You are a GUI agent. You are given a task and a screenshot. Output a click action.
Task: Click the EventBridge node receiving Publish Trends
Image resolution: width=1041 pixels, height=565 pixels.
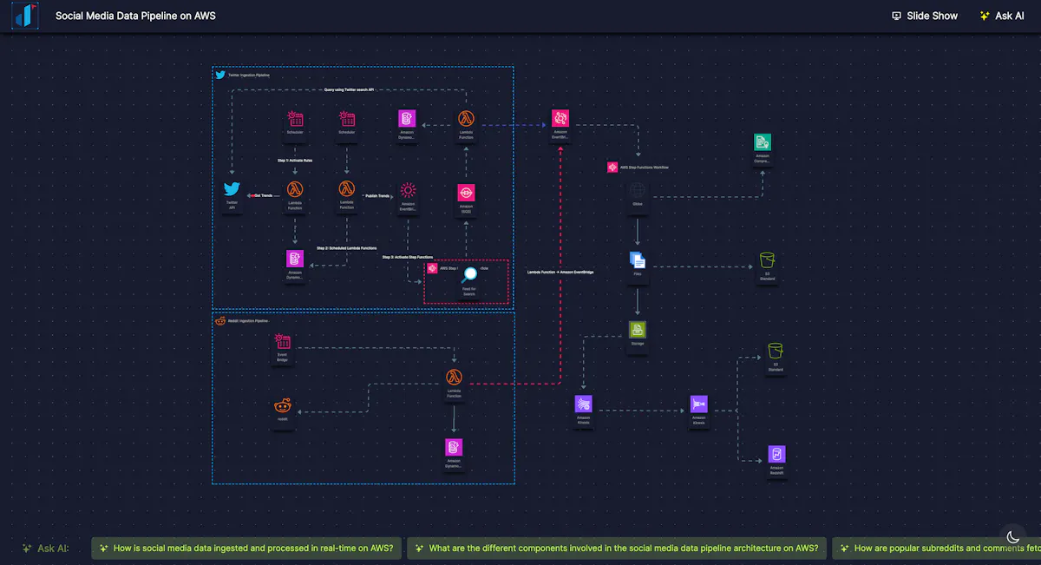pyautogui.click(x=408, y=190)
